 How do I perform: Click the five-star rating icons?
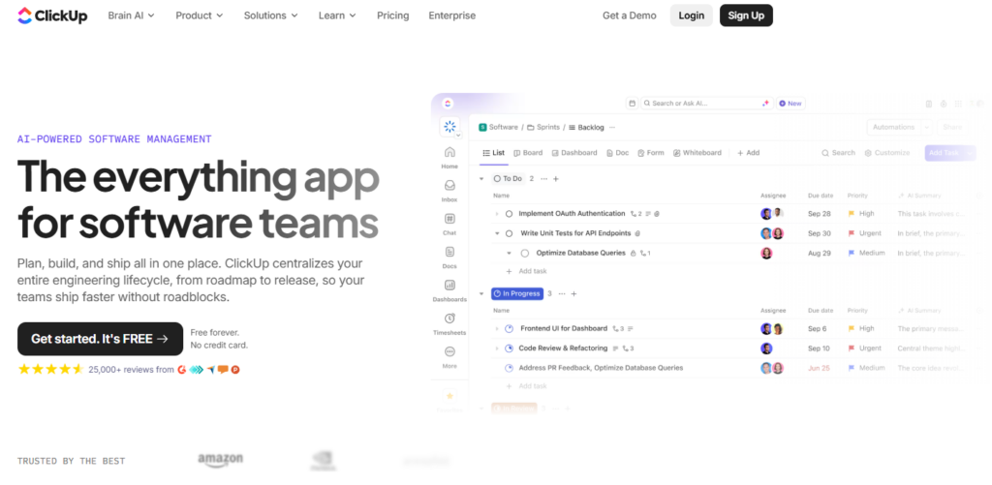pyautogui.click(x=50, y=369)
